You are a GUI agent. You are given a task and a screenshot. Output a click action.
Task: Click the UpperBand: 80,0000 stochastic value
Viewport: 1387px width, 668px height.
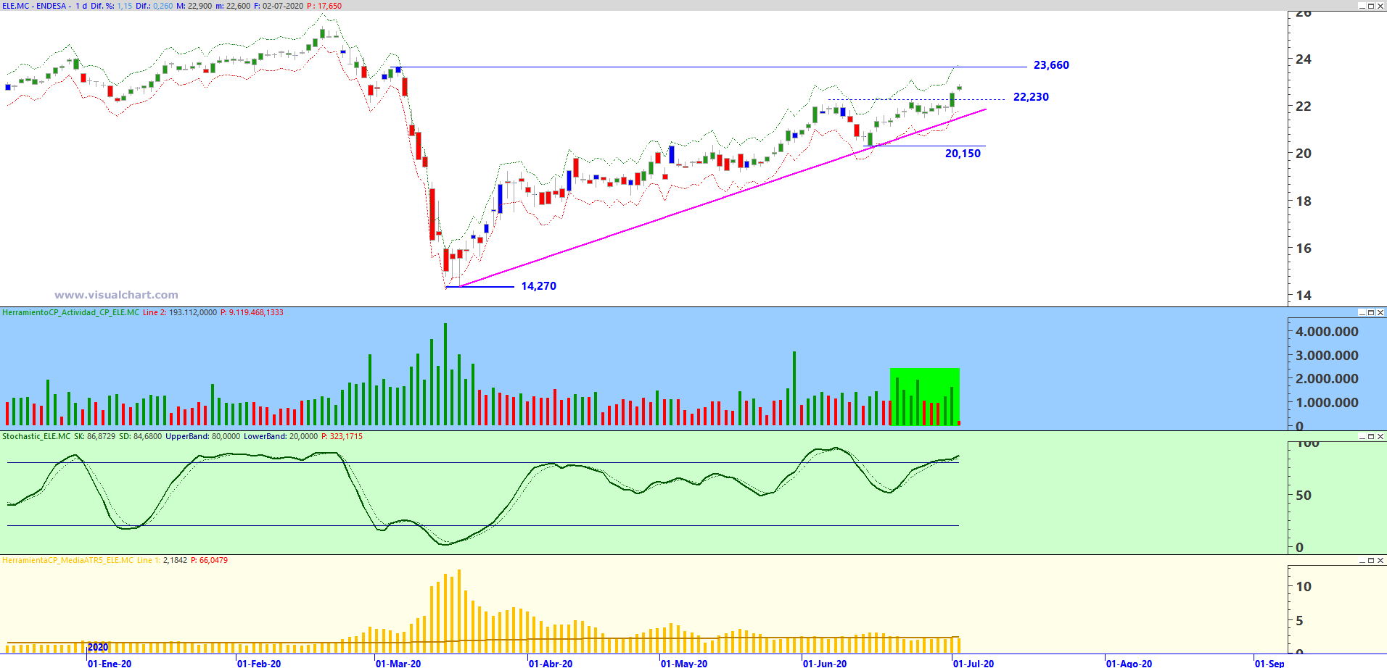point(202,436)
